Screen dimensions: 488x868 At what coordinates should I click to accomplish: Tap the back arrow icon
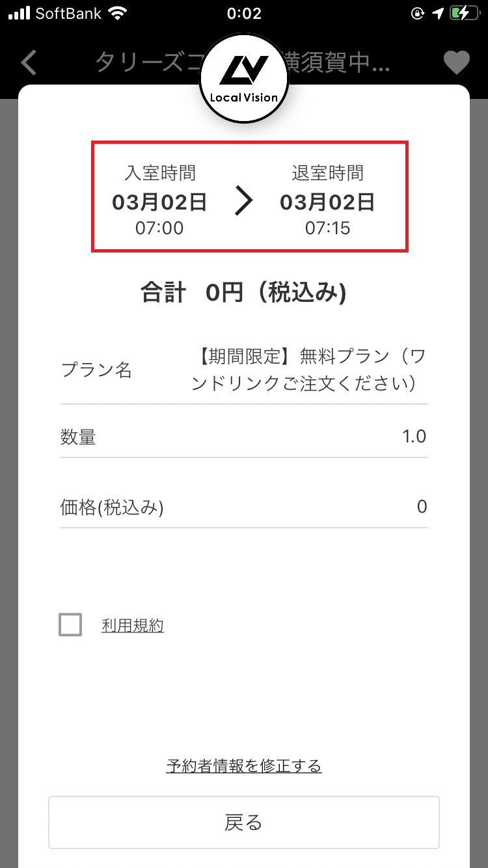(29, 62)
